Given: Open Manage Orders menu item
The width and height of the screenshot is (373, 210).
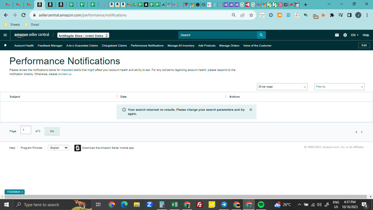Looking at the screenshot, I should tap(229, 46).
